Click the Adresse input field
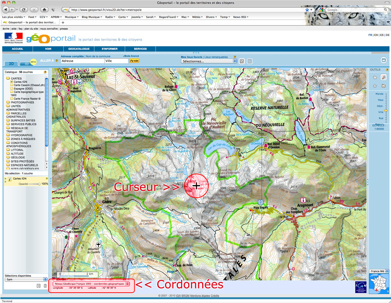Screen dimensions: 391x303 pos(83,61)
